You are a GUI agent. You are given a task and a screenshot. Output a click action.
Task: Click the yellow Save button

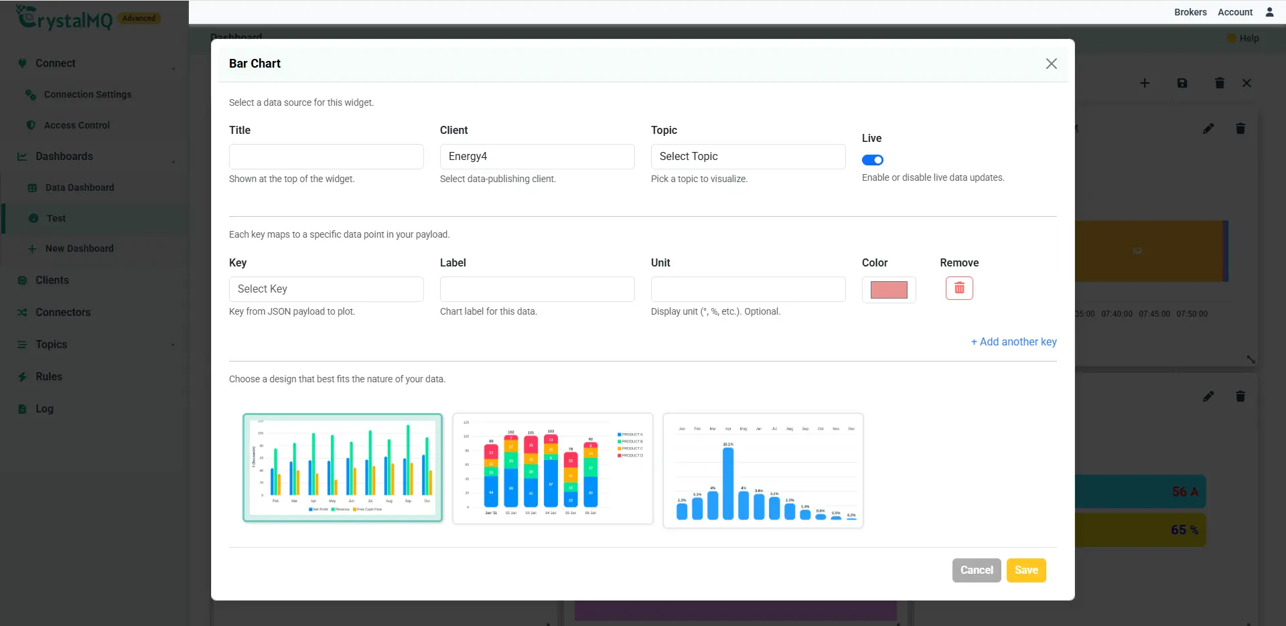[1026, 570]
